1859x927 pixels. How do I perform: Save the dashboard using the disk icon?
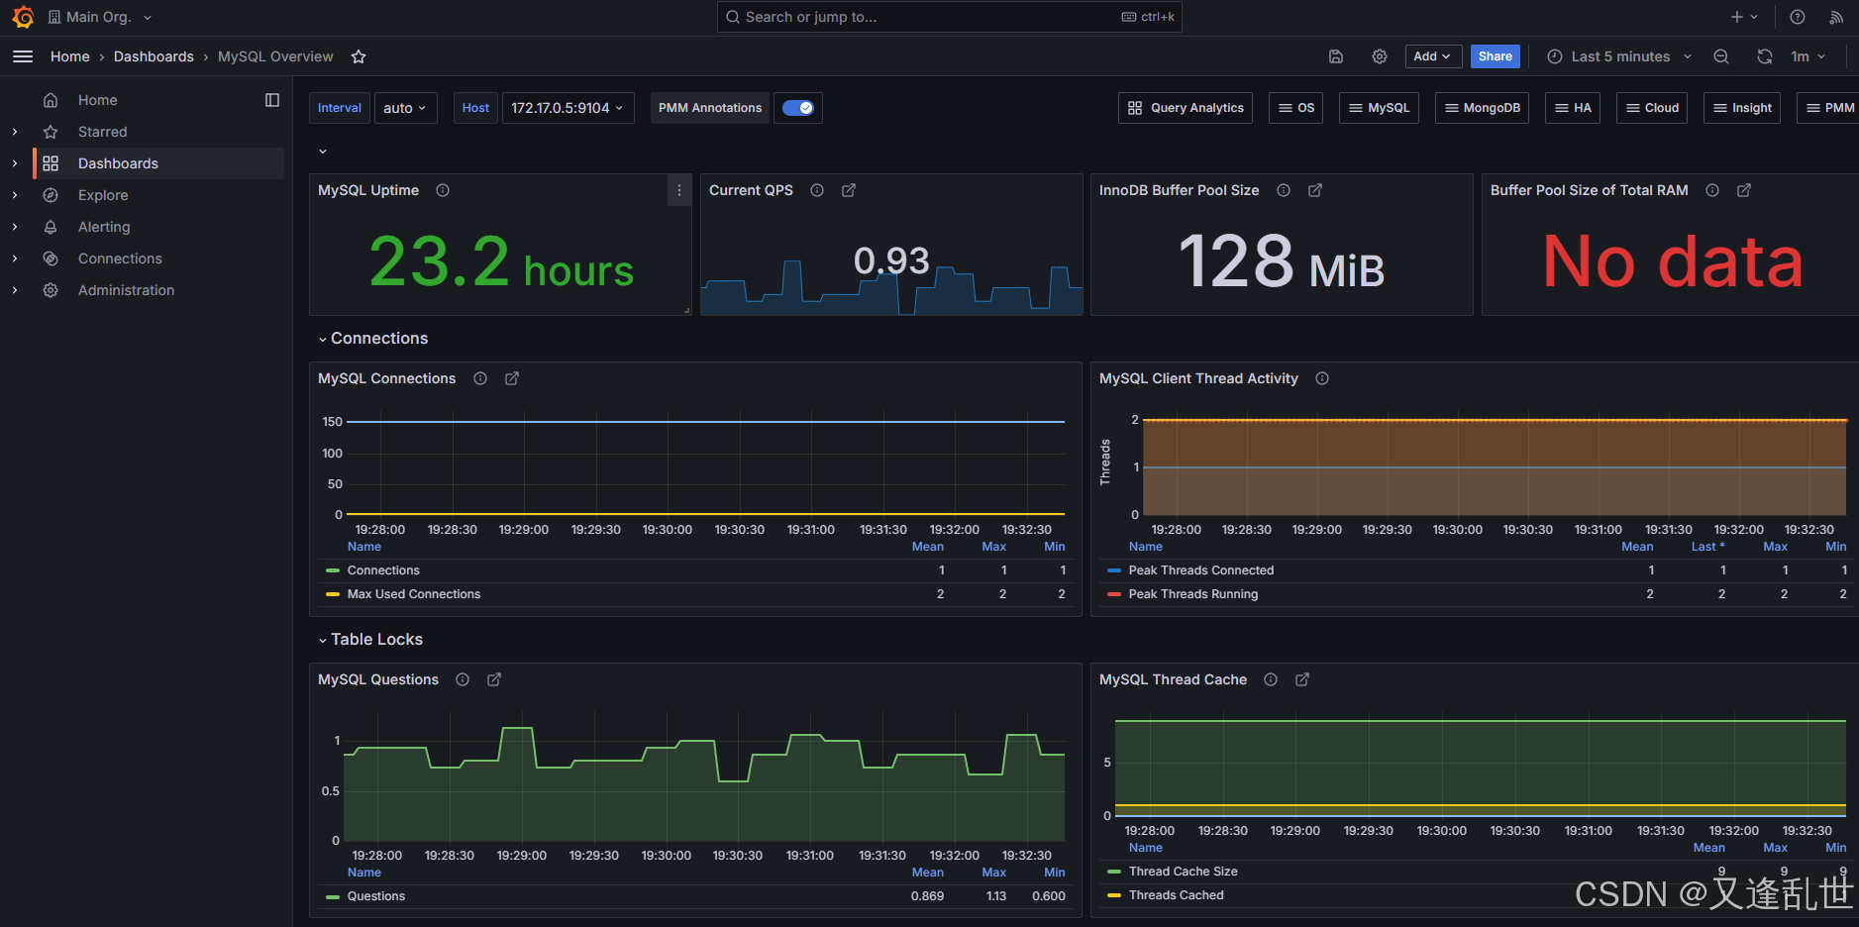tap(1336, 56)
